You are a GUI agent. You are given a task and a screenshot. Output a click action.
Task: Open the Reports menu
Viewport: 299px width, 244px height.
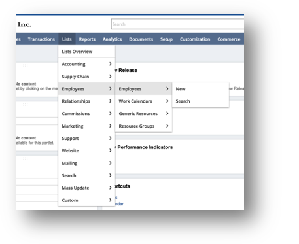pos(87,39)
